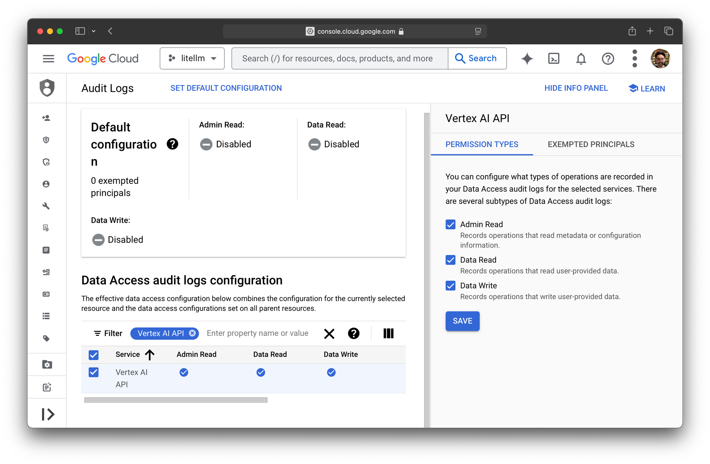The image size is (710, 464).
Task: Select the Permission Types tab
Action: [x=482, y=144]
